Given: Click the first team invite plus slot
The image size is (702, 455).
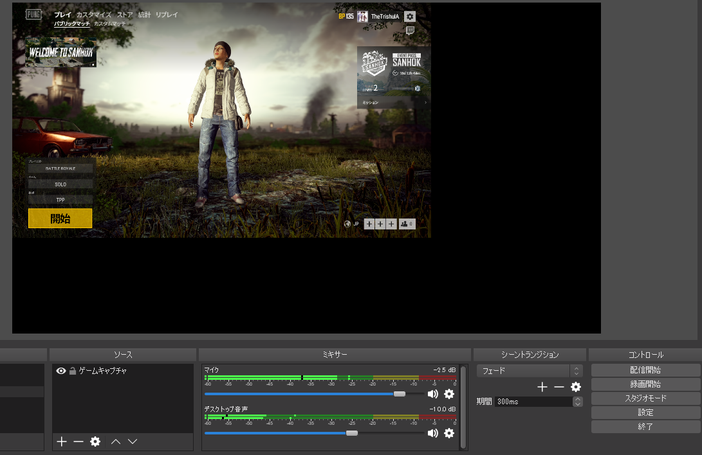Looking at the screenshot, I should pyautogui.click(x=369, y=224).
